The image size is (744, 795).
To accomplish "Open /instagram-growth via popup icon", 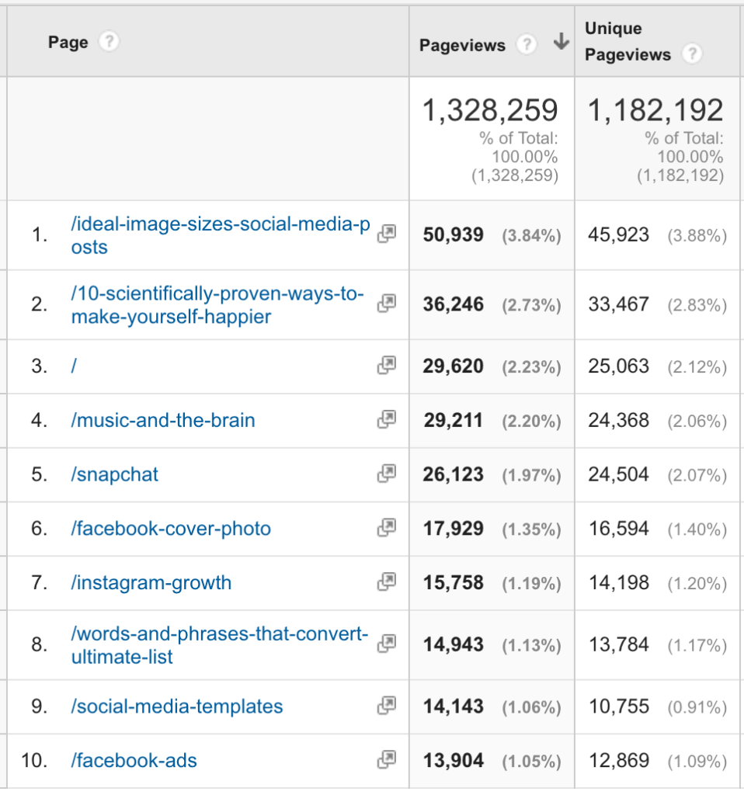I will pyautogui.click(x=386, y=582).
